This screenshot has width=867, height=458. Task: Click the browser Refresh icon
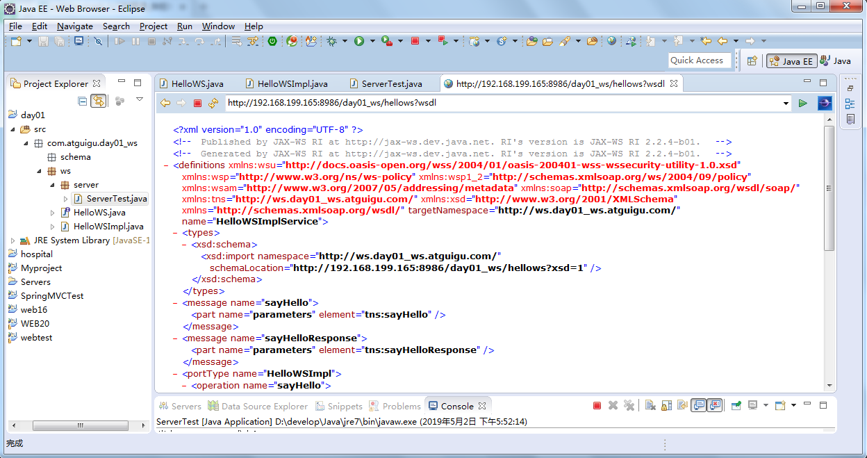213,103
